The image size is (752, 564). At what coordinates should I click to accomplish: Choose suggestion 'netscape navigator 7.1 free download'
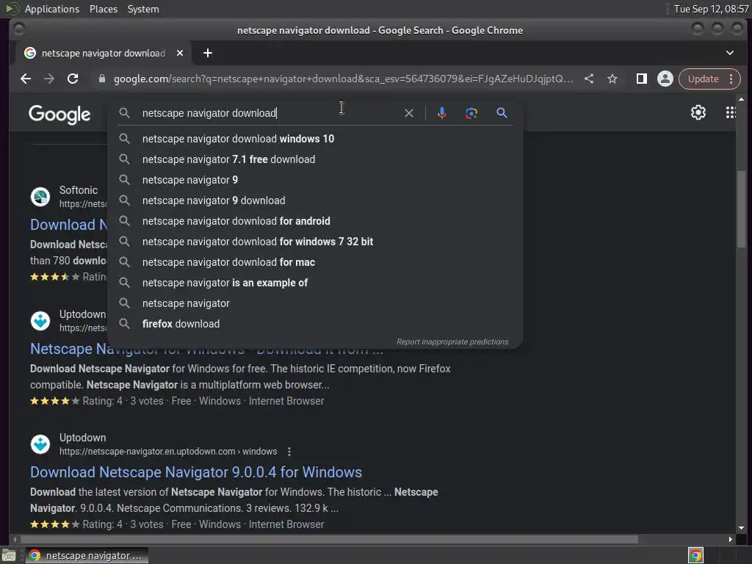[316, 159]
